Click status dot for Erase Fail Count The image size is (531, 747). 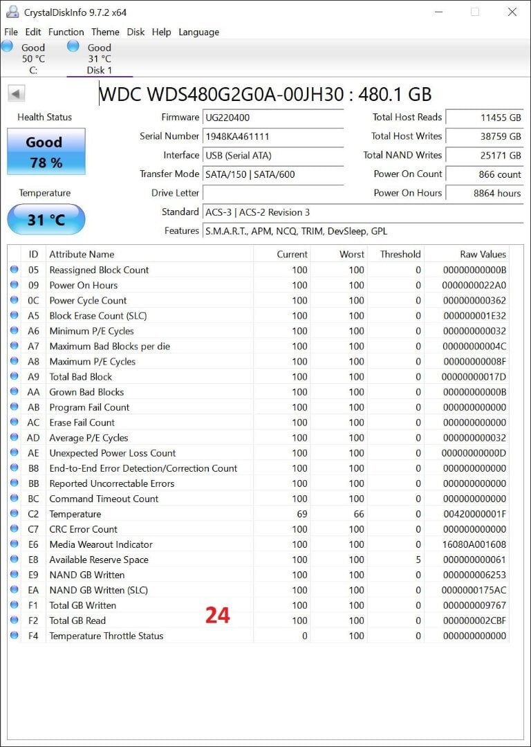coord(15,422)
